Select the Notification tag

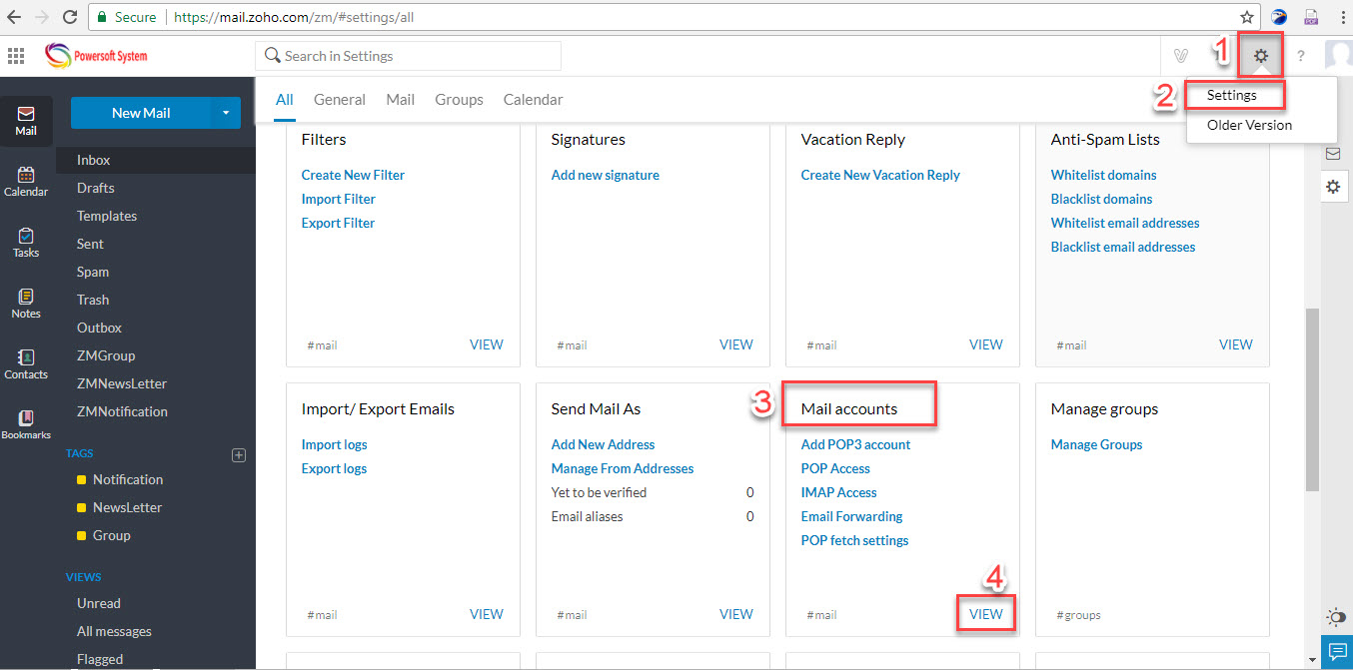[x=128, y=479]
